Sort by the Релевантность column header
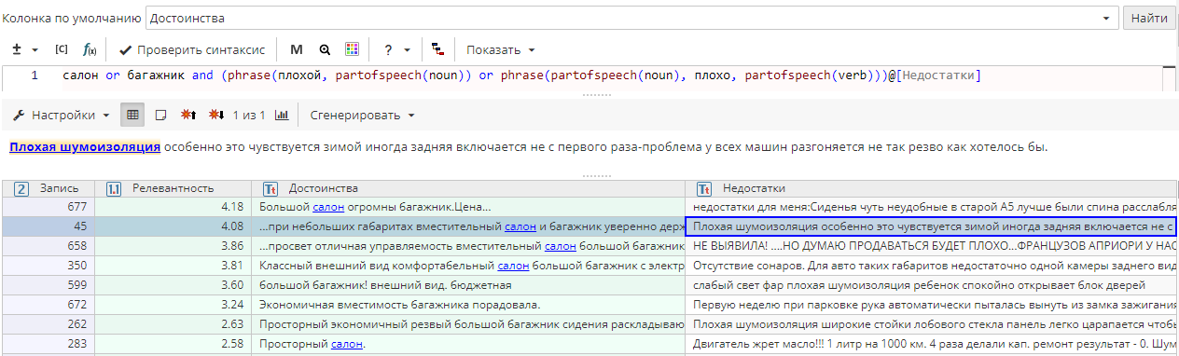 coord(173,188)
